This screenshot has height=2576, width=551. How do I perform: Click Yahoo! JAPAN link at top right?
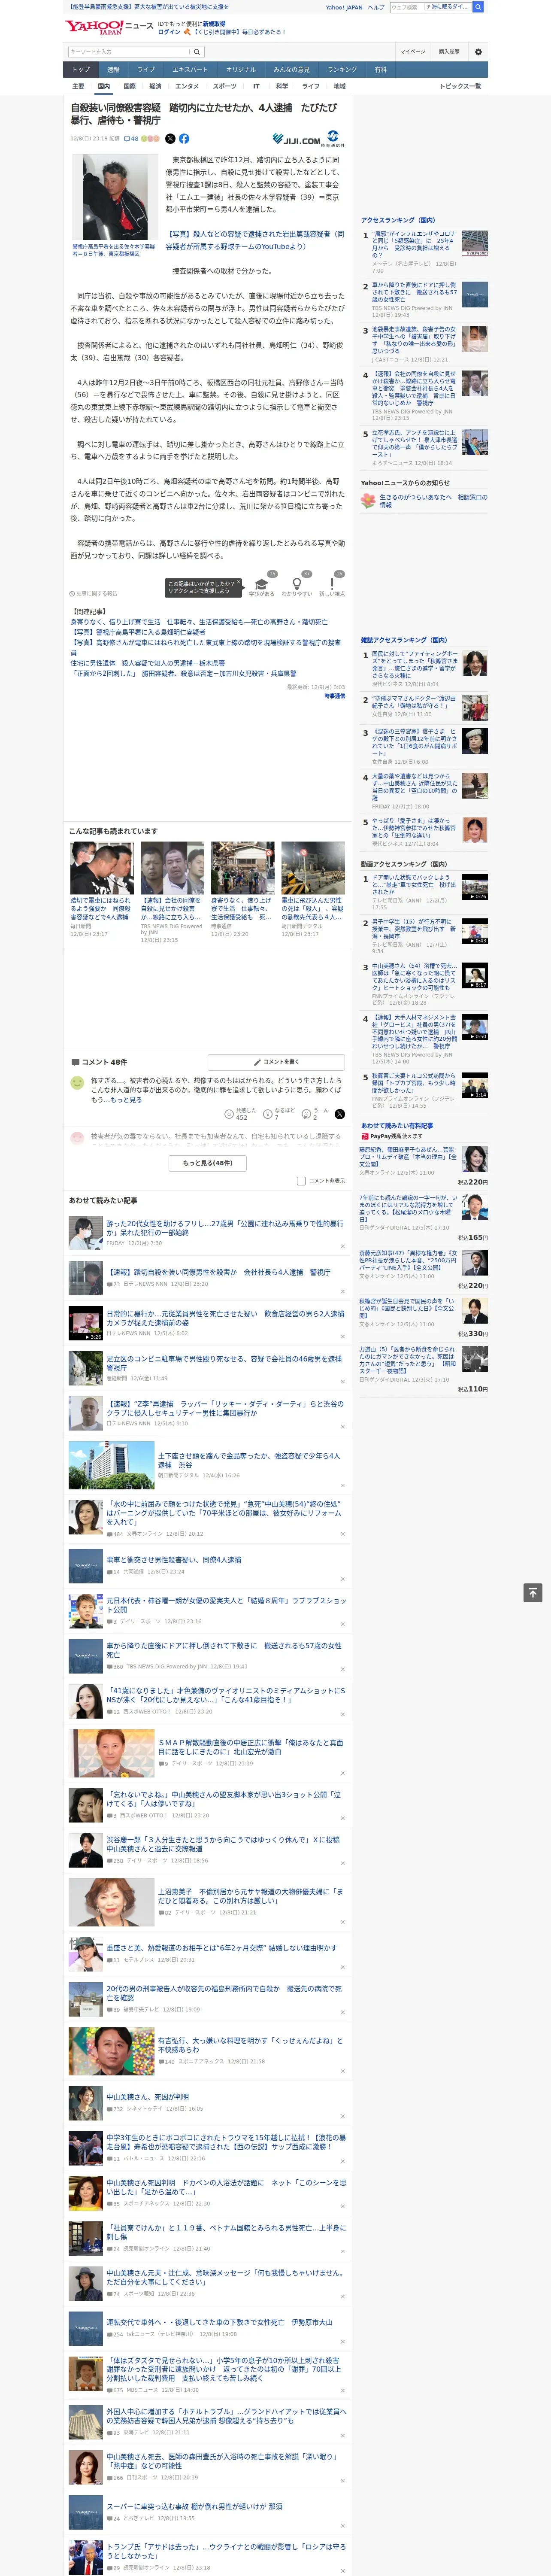(344, 7)
